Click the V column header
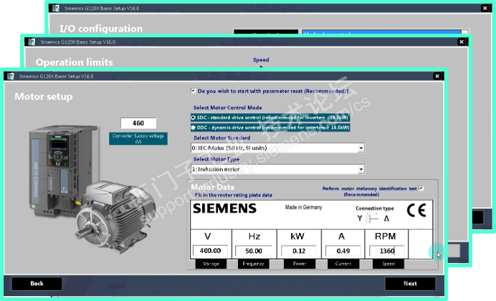496x301 pixels. click(x=208, y=236)
